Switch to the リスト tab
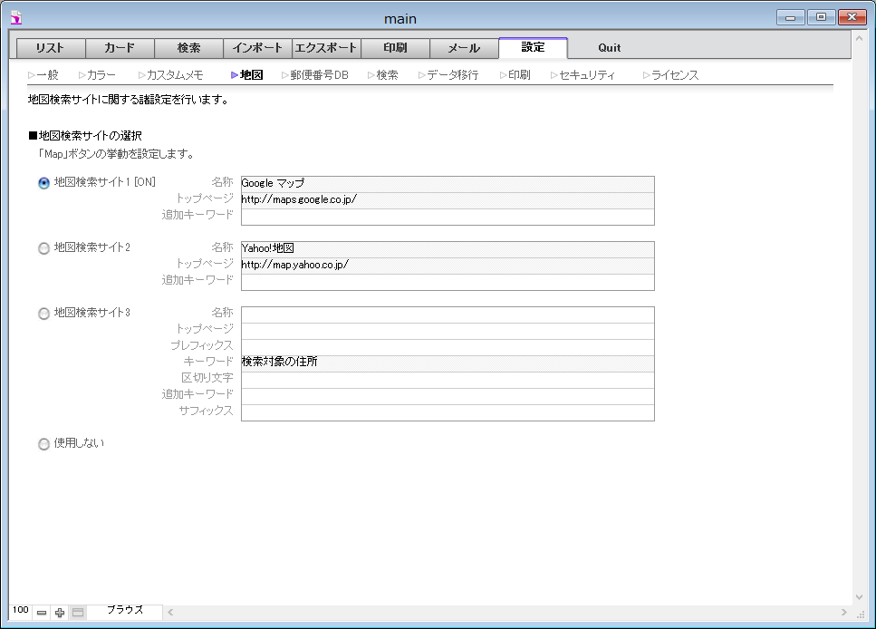Image resolution: width=876 pixels, height=629 pixels. coord(52,48)
